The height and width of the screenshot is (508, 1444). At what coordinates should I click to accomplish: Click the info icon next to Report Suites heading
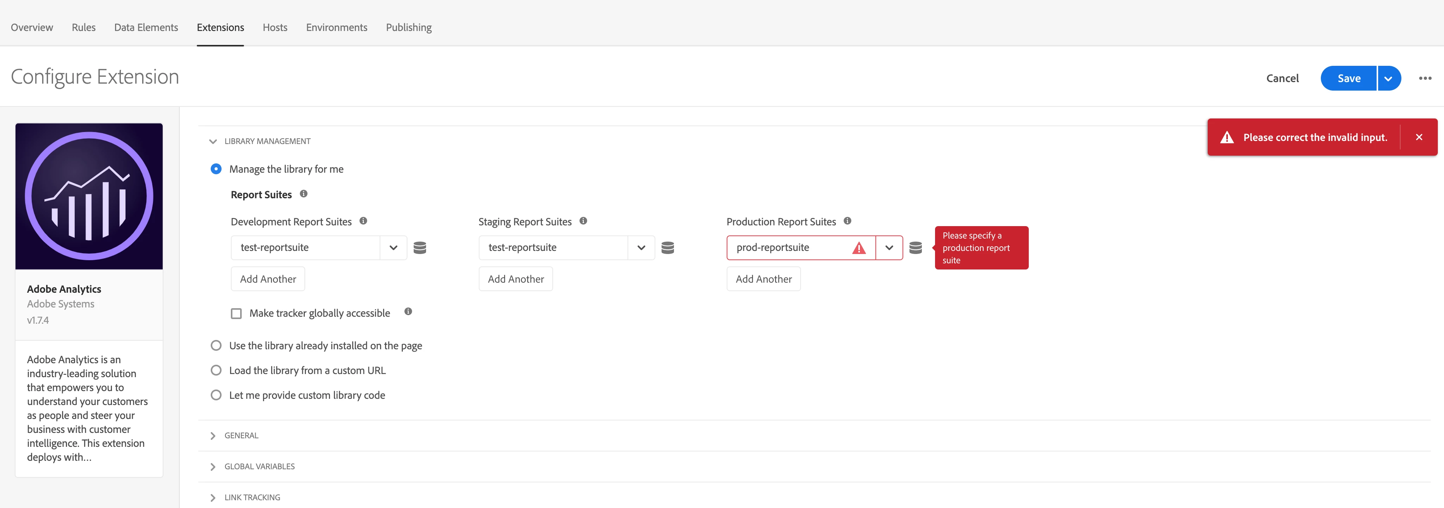click(x=304, y=194)
